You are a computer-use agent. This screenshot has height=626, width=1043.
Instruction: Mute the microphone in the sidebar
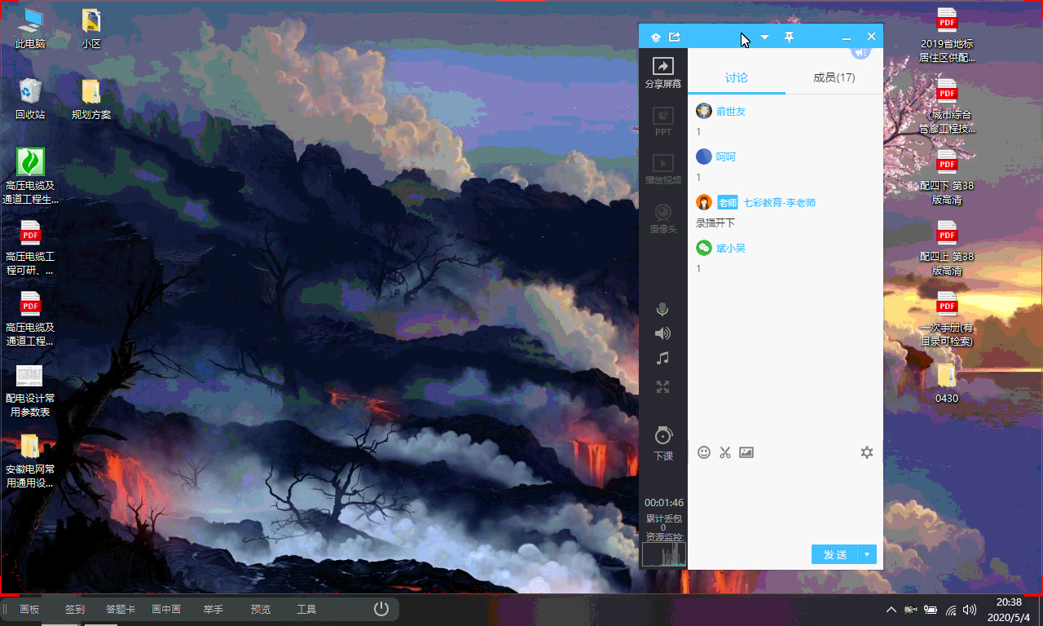click(x=662, y=309)
